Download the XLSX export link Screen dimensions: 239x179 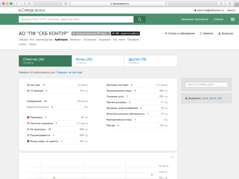click(x=205, y=98)
